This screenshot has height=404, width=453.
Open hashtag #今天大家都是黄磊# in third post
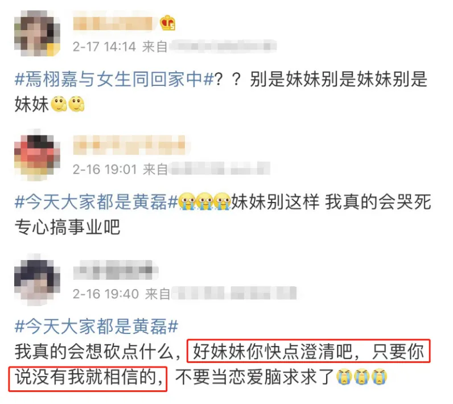click(96, 327)
